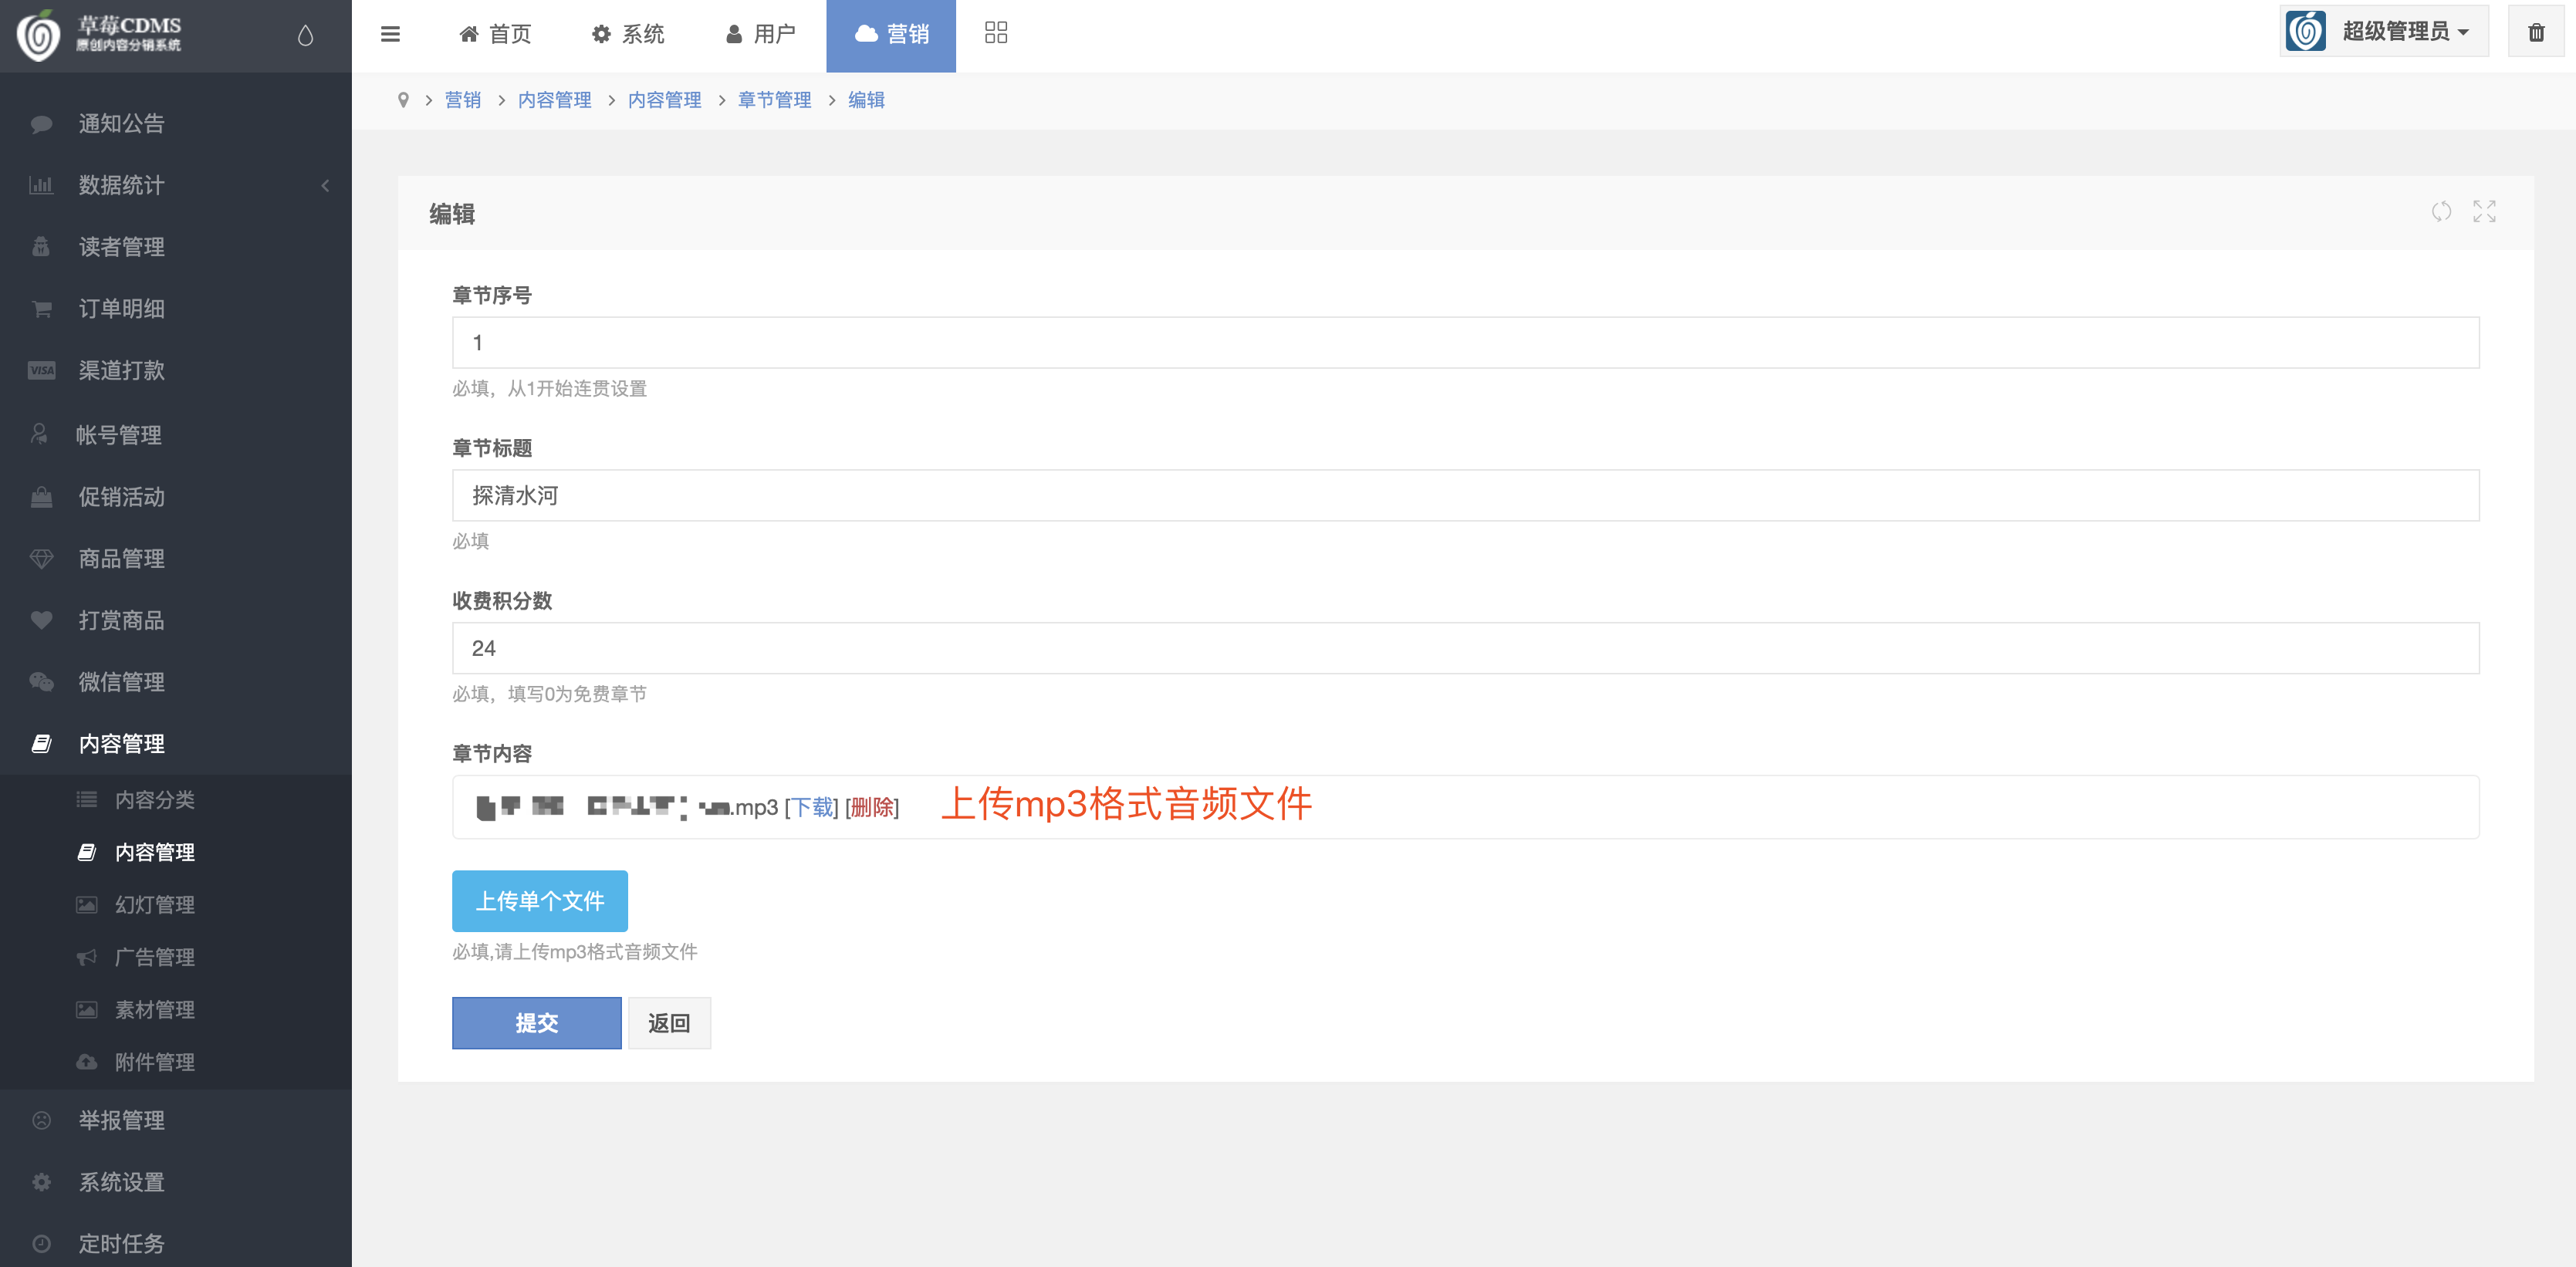Image resolution: width=2576 pixels, height=1267 pixels.
Task: Click the 返回 back button
Action: [x=669, y=1023]
